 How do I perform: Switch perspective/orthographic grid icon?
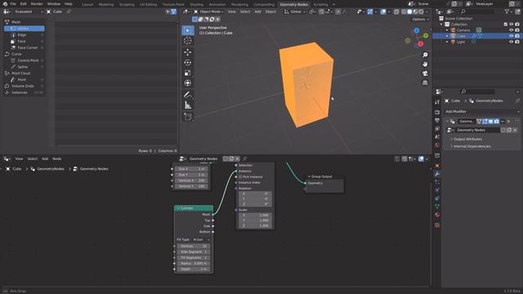[x=425, y=82]
